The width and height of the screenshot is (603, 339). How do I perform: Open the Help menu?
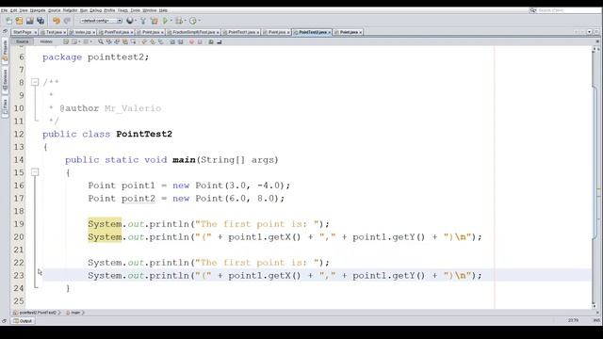(x=163, y=10)
